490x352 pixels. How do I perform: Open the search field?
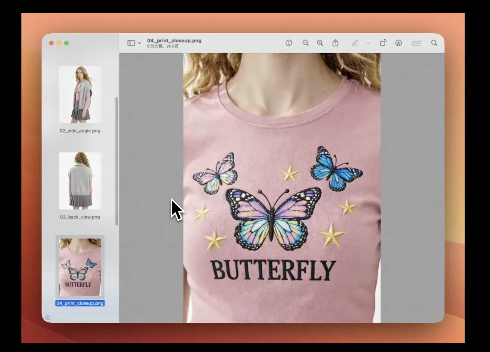coord(434,43)
